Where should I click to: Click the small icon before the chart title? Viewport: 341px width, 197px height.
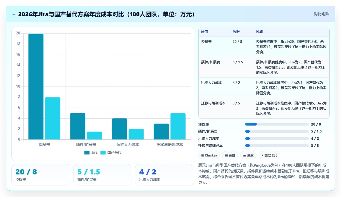[14, 14]
